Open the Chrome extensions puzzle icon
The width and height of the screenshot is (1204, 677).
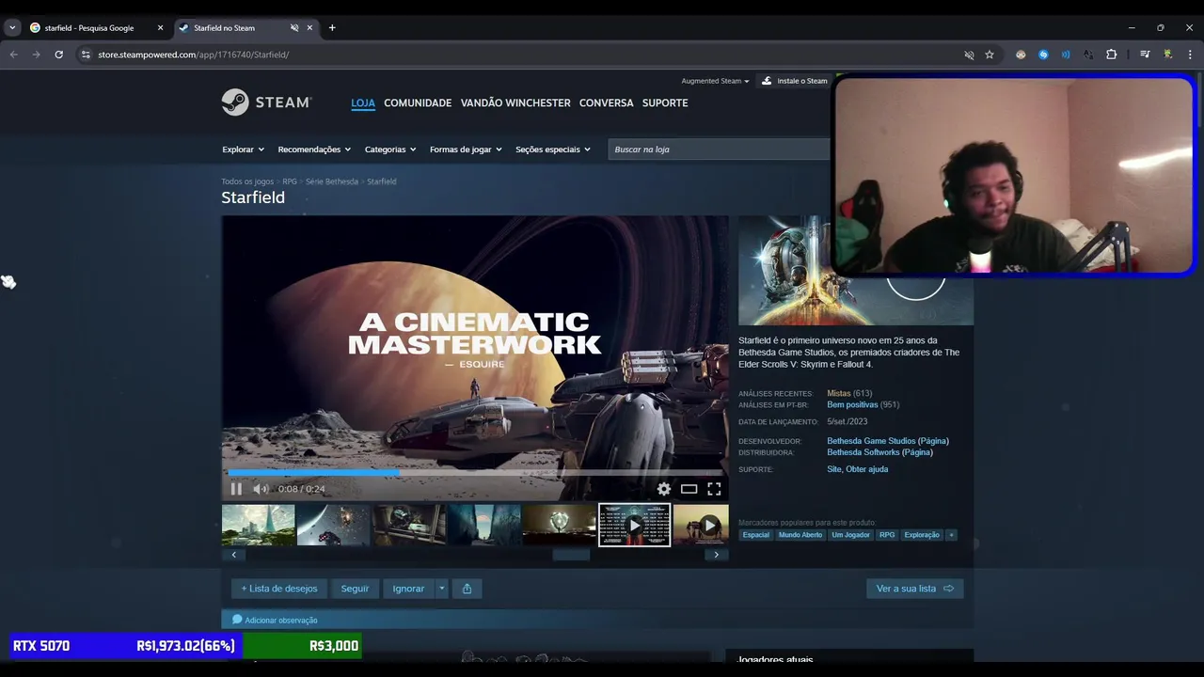(x=1111, y=55)
